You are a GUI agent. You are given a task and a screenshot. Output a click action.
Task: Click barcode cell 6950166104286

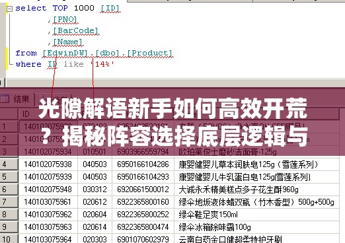pyautogui.click(x=143, y=164)
